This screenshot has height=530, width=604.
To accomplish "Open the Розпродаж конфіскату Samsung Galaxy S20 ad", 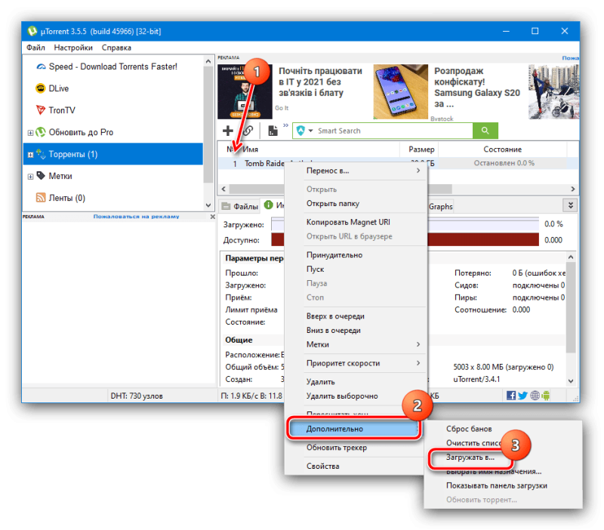I will point(477,88).
